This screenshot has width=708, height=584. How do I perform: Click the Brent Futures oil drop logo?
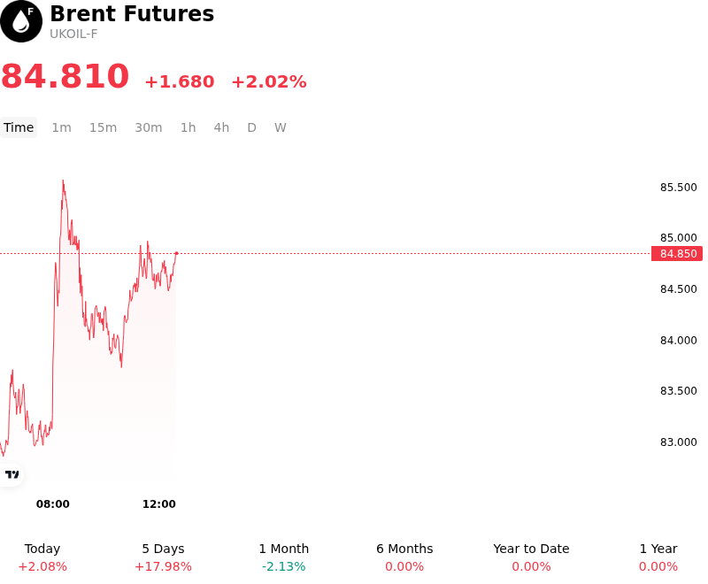[x=21, y=21]
